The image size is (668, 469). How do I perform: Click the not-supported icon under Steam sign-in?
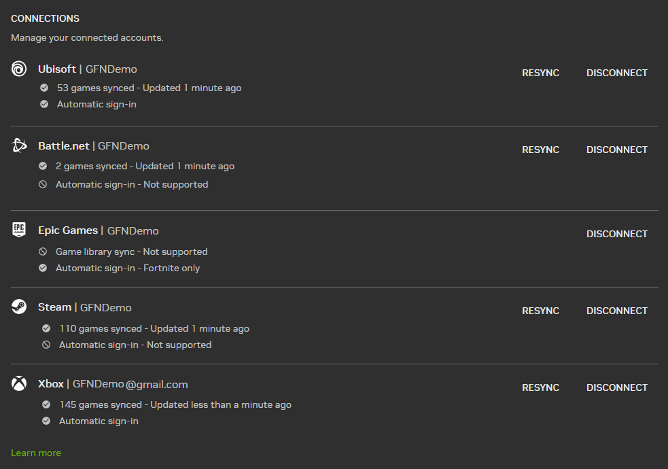[x=46, y=345]
